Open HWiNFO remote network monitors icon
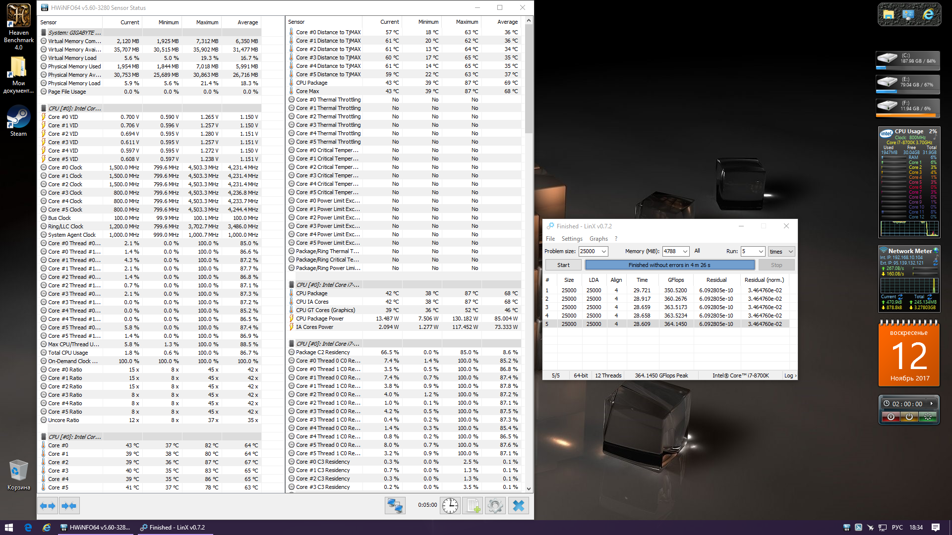The image size is (952, 535). 395,506
